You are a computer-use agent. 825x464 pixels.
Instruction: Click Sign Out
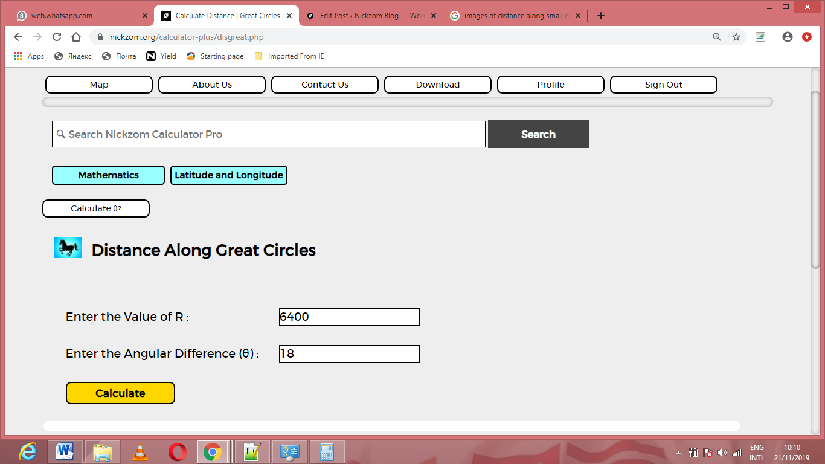pyautogui.click(x=664, y=85)
